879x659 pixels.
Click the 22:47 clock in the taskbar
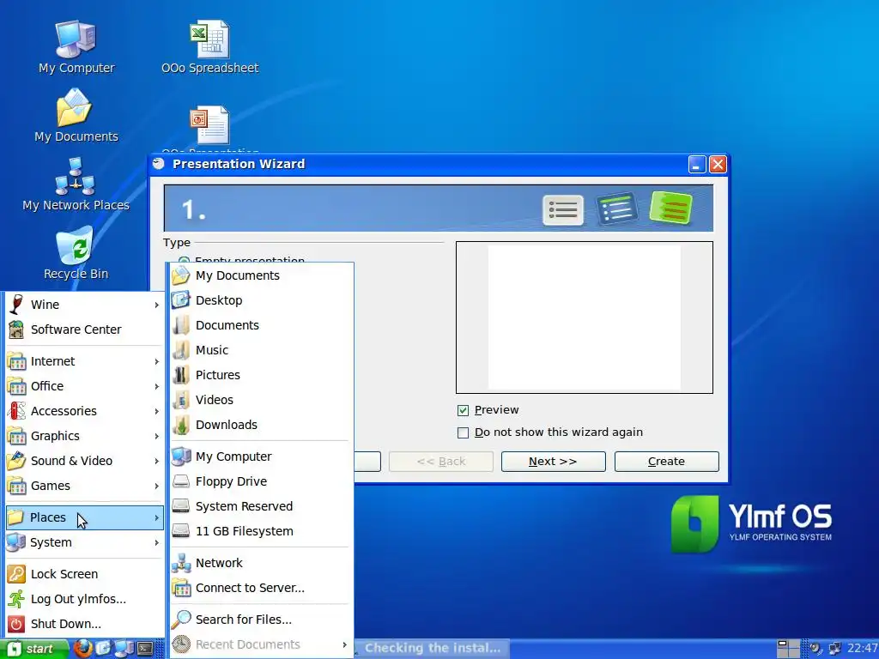[x=862, y=649]
